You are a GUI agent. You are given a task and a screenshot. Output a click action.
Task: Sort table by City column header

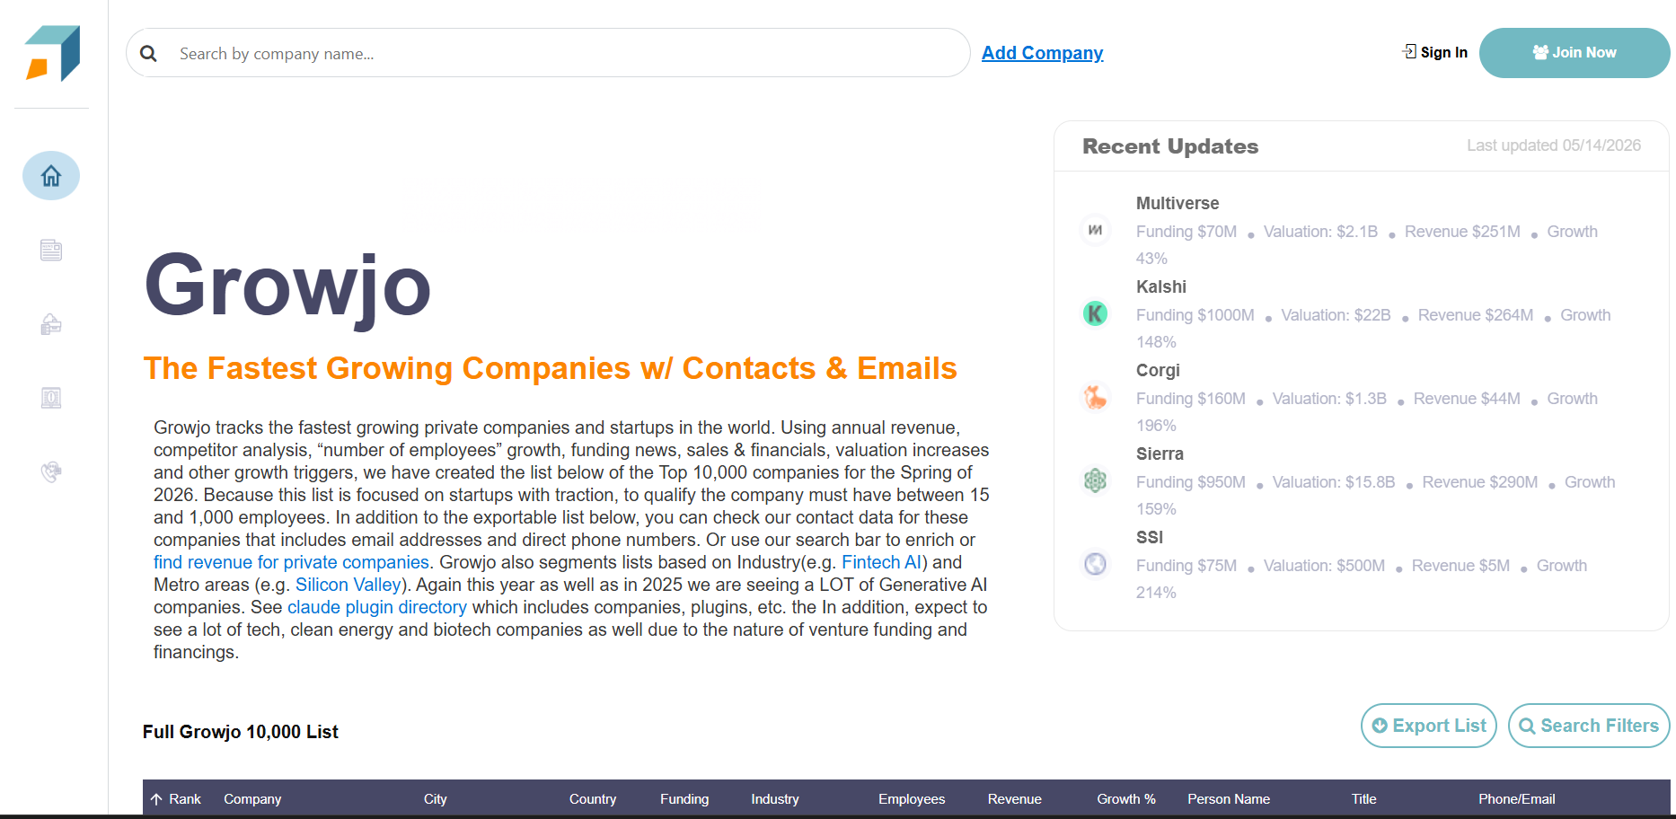pos(436,799)
